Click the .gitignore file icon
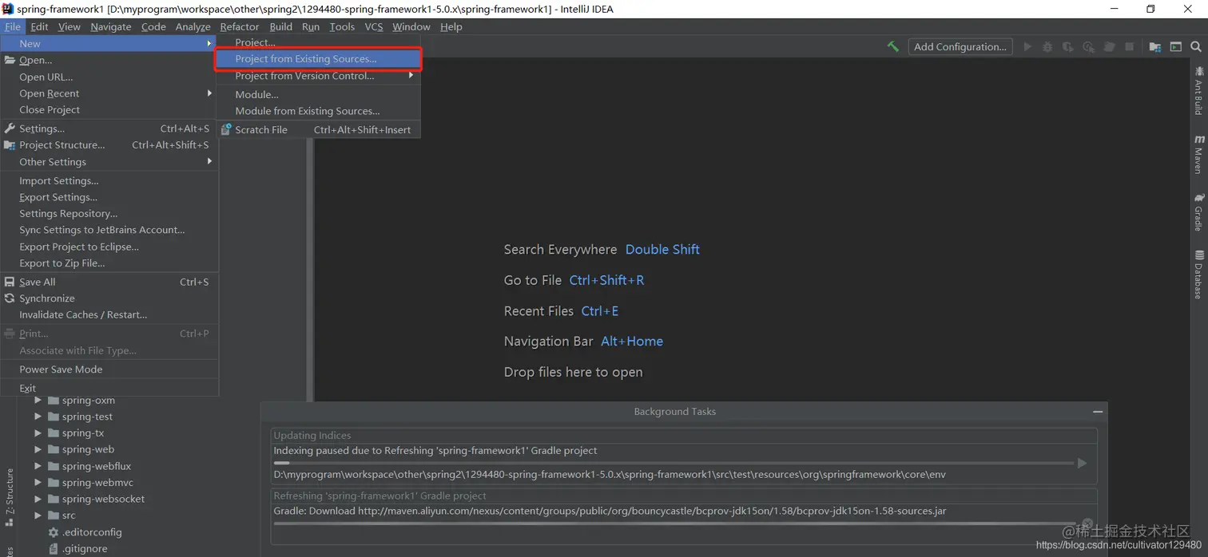Image resolution: width=1208 pixels, height=557 pixels. coord(54,549)
